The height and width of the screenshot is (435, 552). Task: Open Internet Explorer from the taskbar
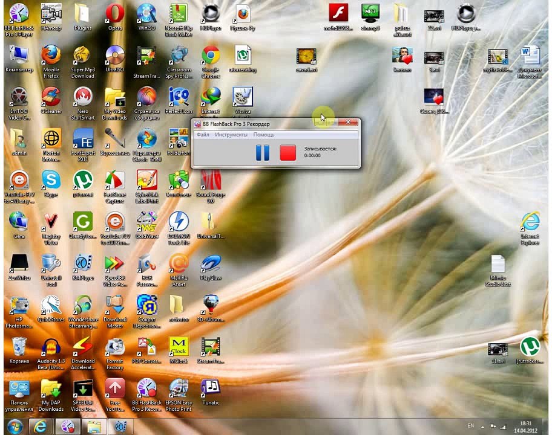[x=41, y=427]
